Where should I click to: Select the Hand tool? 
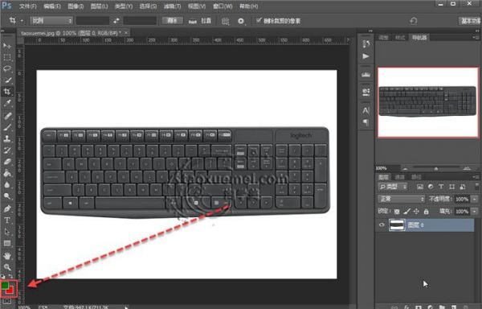pos(7,255)
